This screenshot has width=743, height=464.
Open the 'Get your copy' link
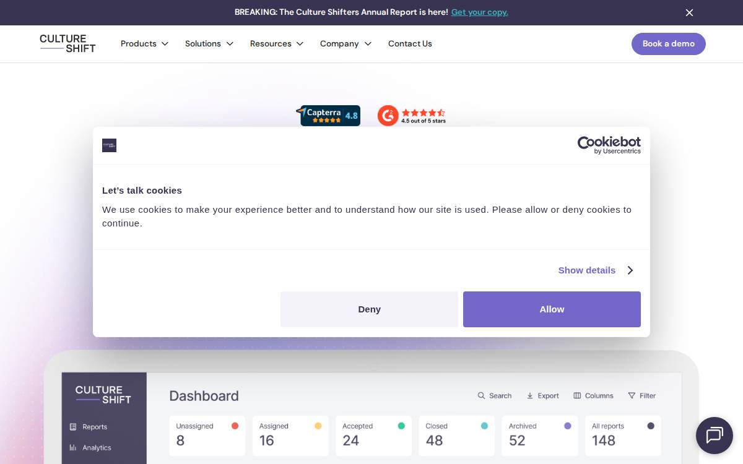tap(480, 12)
